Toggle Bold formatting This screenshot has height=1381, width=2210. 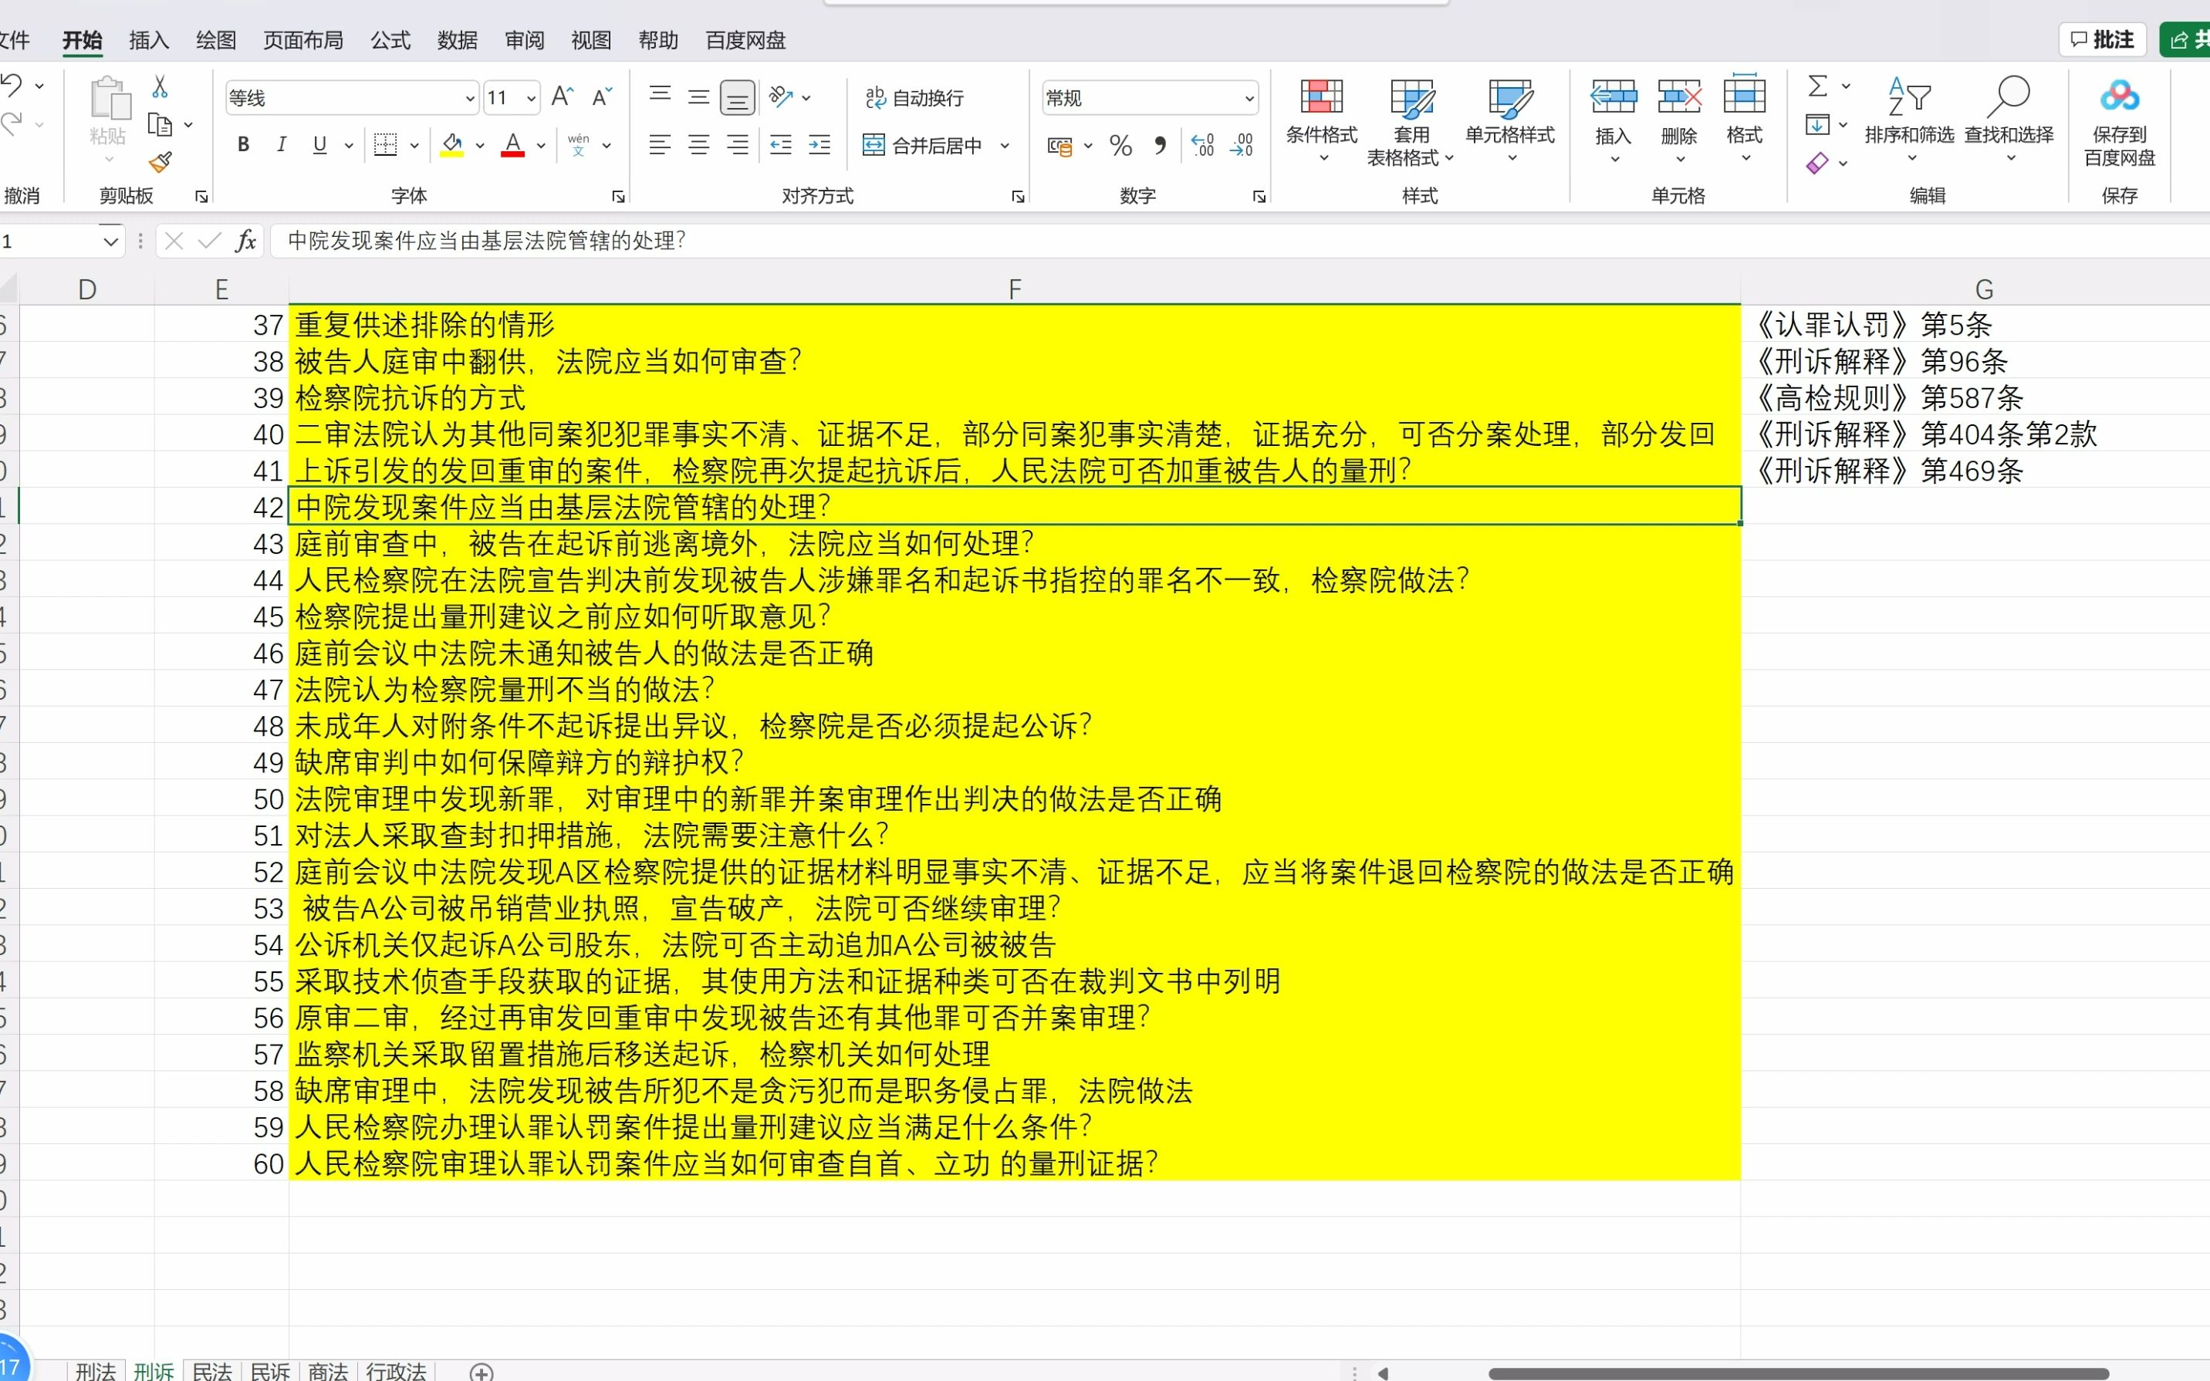point(243,144)
